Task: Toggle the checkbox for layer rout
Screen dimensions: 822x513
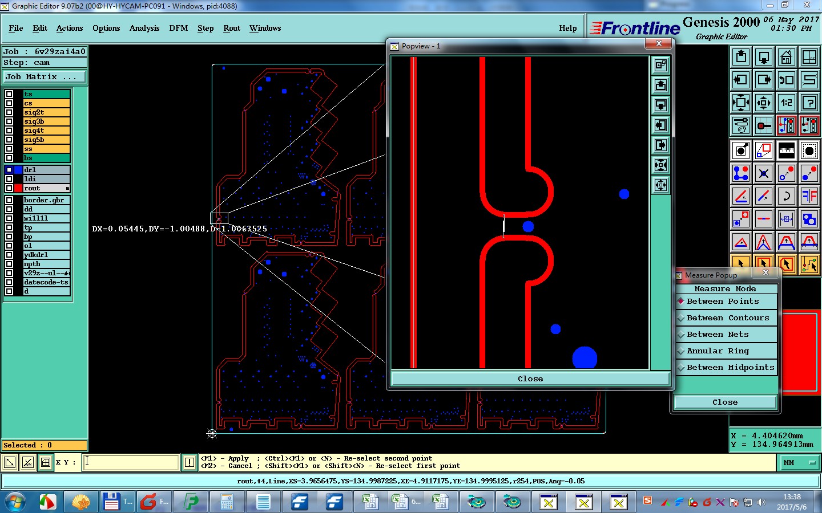Action: [9, 188]
